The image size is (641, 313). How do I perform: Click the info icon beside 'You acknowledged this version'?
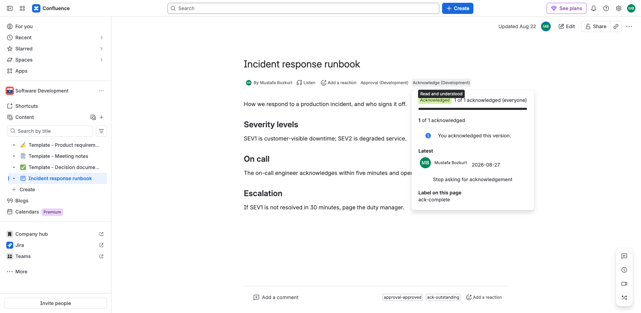tap(428, 136)
